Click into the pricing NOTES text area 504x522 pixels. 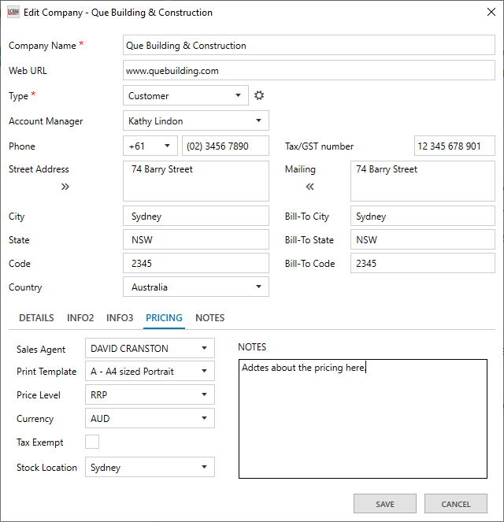(x=362, y=425)
